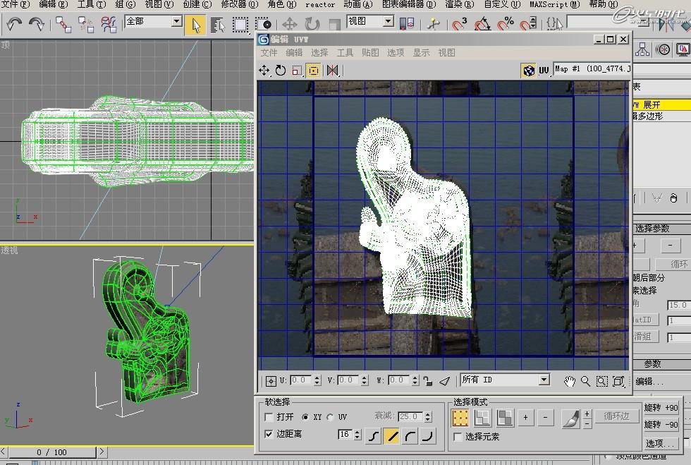This screenshot has width=691, height=465.
Task: Select Vertex sub-object mode icon
Action: coord(460,417)
